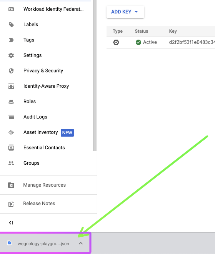Collapse the side navigation menu
Screen dimensions: 215x254
coord(11,223)
